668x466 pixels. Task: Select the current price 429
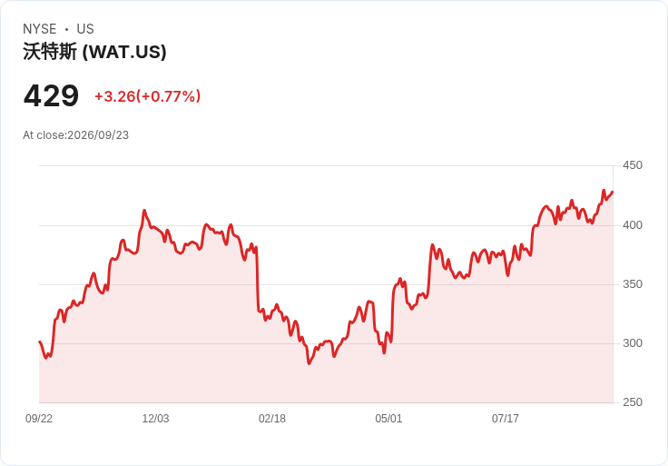51,95
